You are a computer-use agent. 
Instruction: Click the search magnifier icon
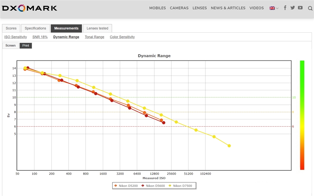pos(310,8)
